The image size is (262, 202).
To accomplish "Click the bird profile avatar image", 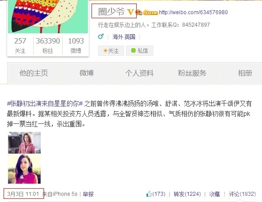I will pos(48,16).
